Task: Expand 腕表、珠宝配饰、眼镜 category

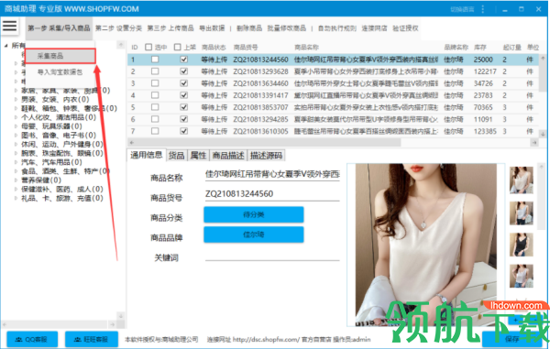Action: click(16, 153)
